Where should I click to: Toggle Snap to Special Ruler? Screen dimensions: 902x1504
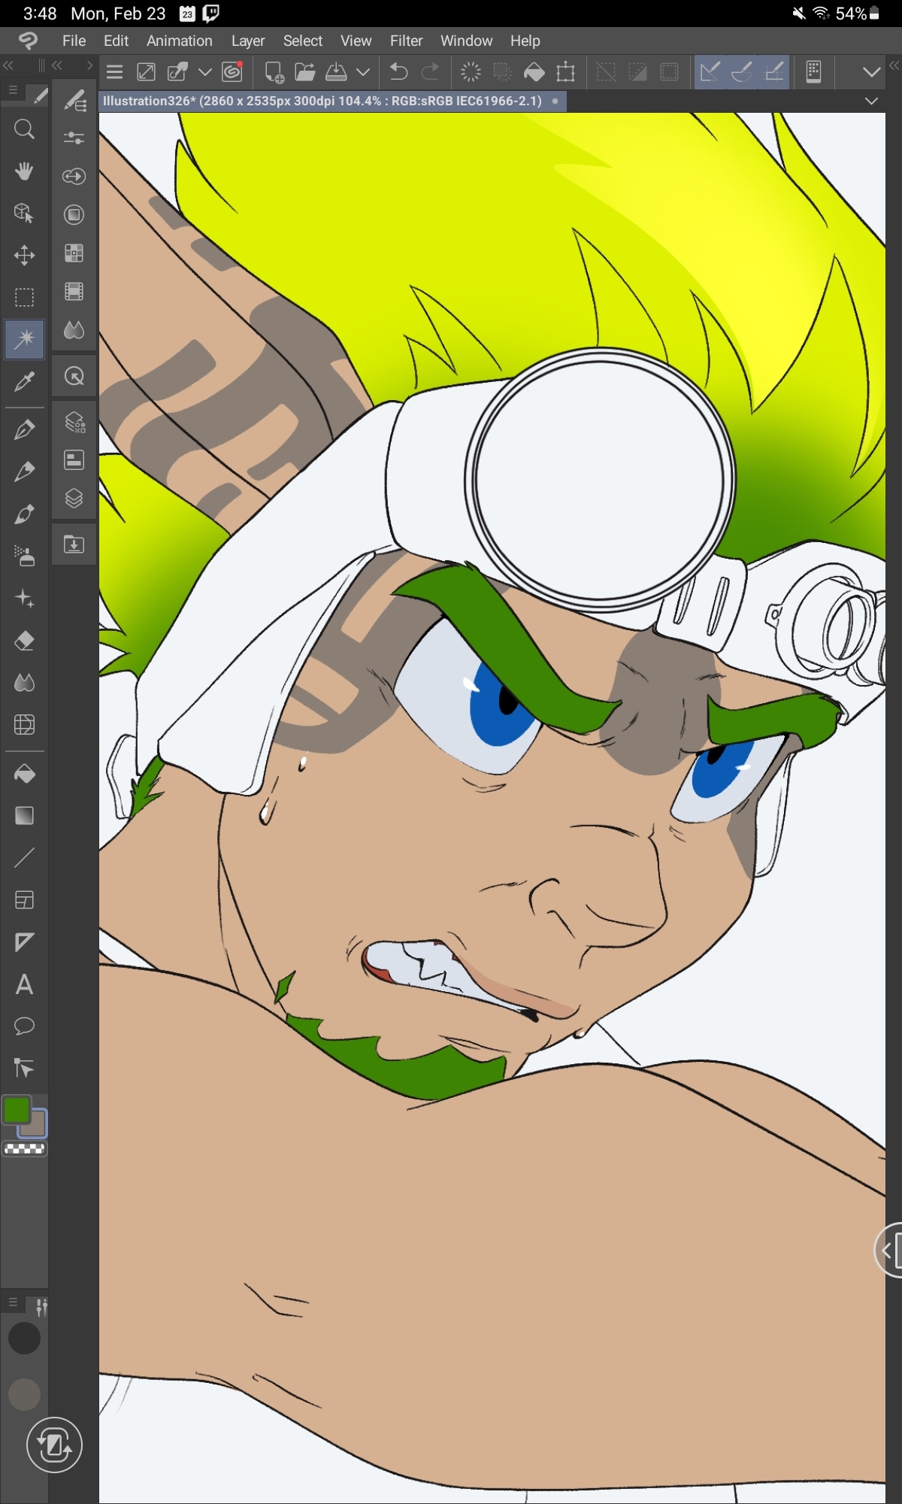click(x=742, y=72)
